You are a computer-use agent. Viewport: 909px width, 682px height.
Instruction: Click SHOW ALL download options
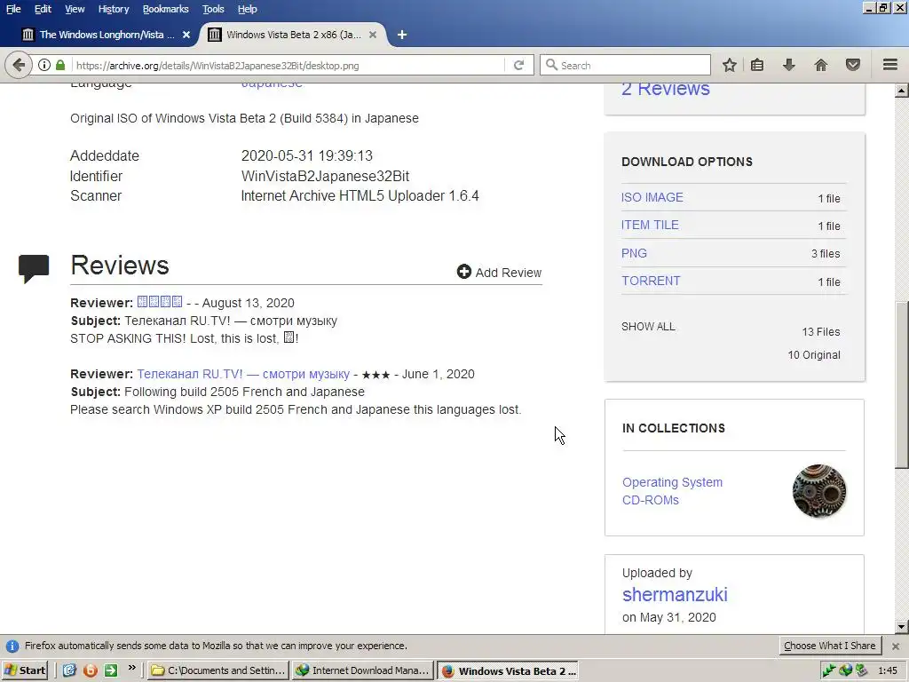648,327
